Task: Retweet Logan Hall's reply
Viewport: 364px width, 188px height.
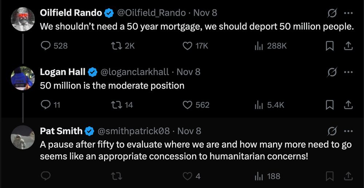Action: tap(117, 105)
